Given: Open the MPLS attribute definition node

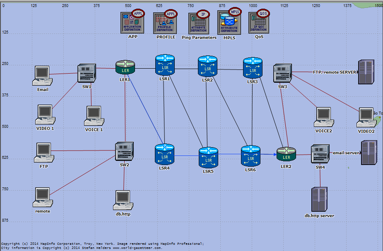Looking at the screenshot, I should pos(229,23).
